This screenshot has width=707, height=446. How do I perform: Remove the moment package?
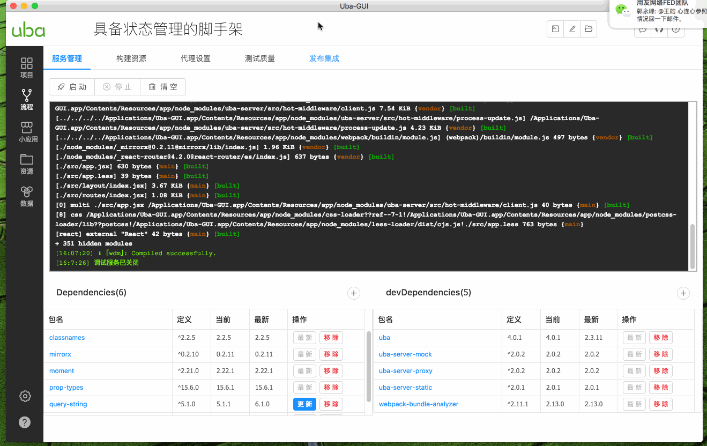(331, 371)
